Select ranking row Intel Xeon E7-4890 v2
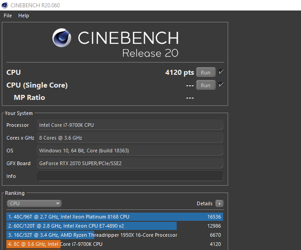This screenshot has width=301, height=250. [115, 226]
